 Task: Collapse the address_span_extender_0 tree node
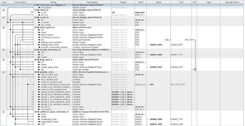point(35,112)
